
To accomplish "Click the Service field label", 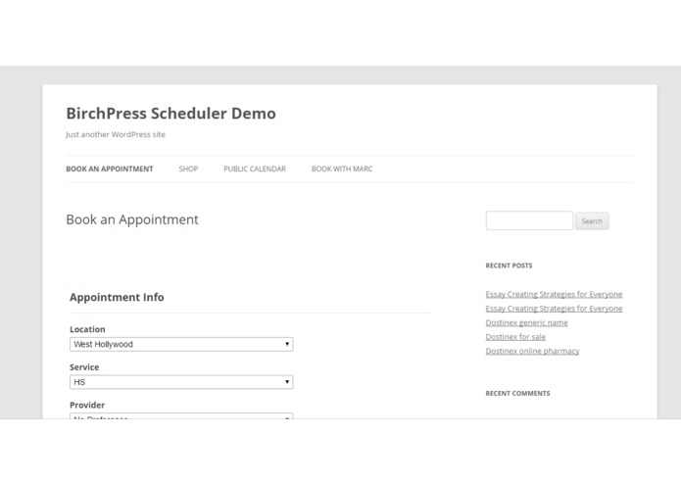I will tap(84, 367).
